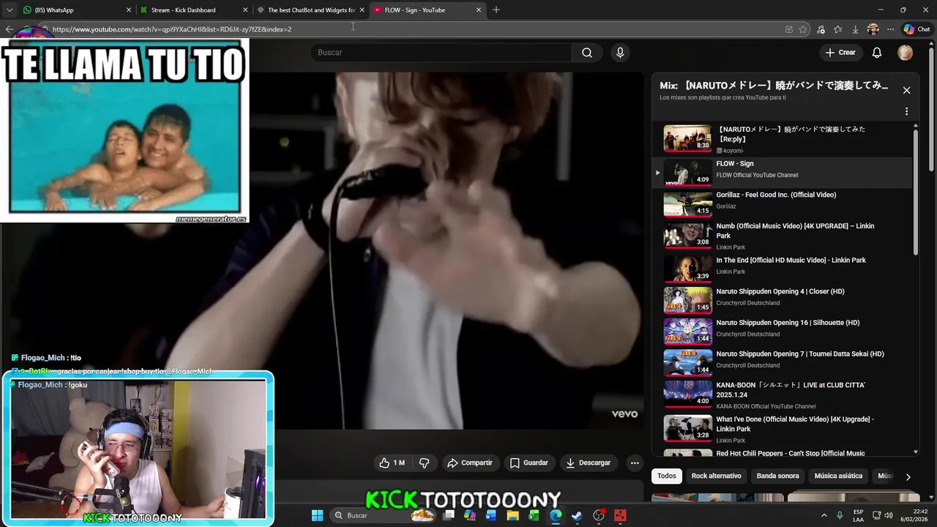This screenshot has height=527, width=937.
Task: Open Copilot Chat button
Action: [x=917, y=29]
